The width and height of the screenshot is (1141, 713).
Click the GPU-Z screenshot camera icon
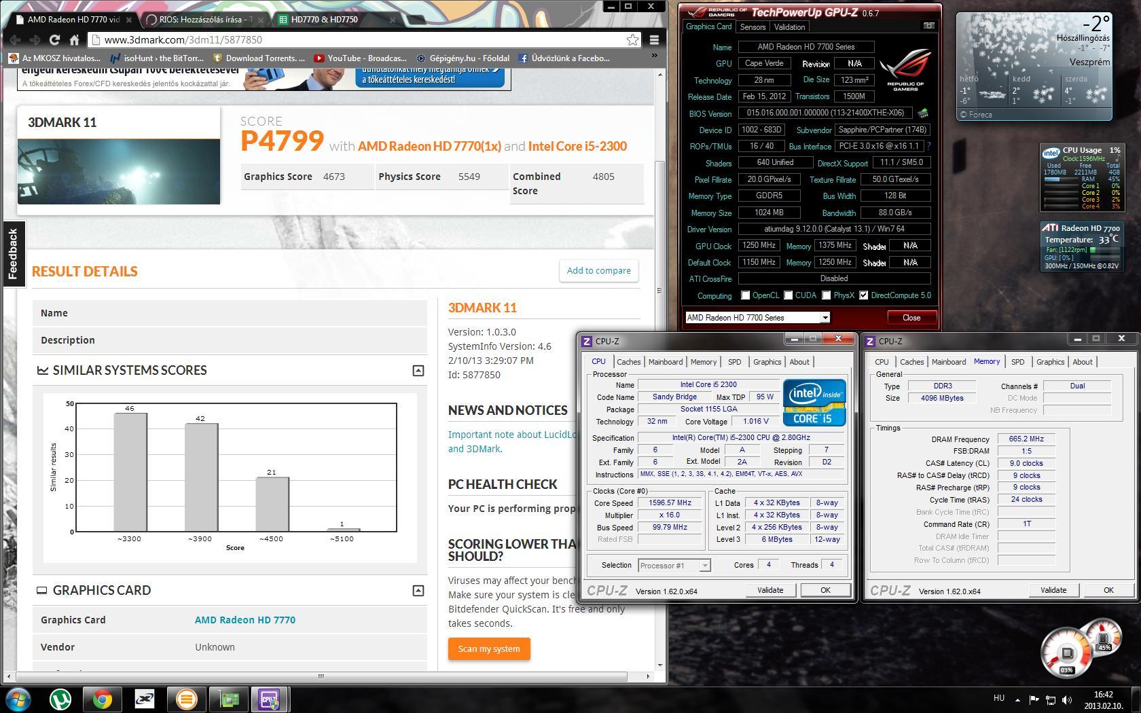[x=928, y=26]
